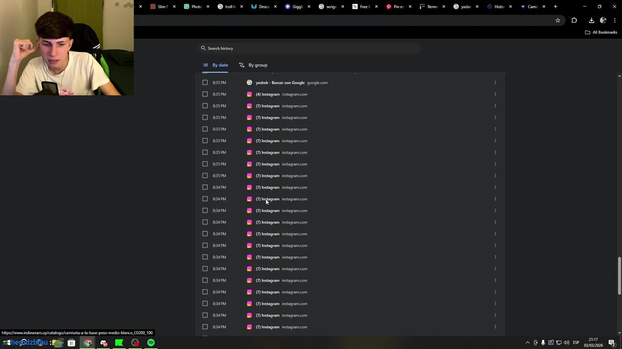Close the Slim F tab

(174, 7)
